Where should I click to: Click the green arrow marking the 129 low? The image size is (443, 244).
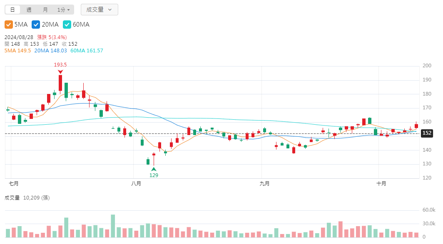pyautogui.click(x=154, y=169)
